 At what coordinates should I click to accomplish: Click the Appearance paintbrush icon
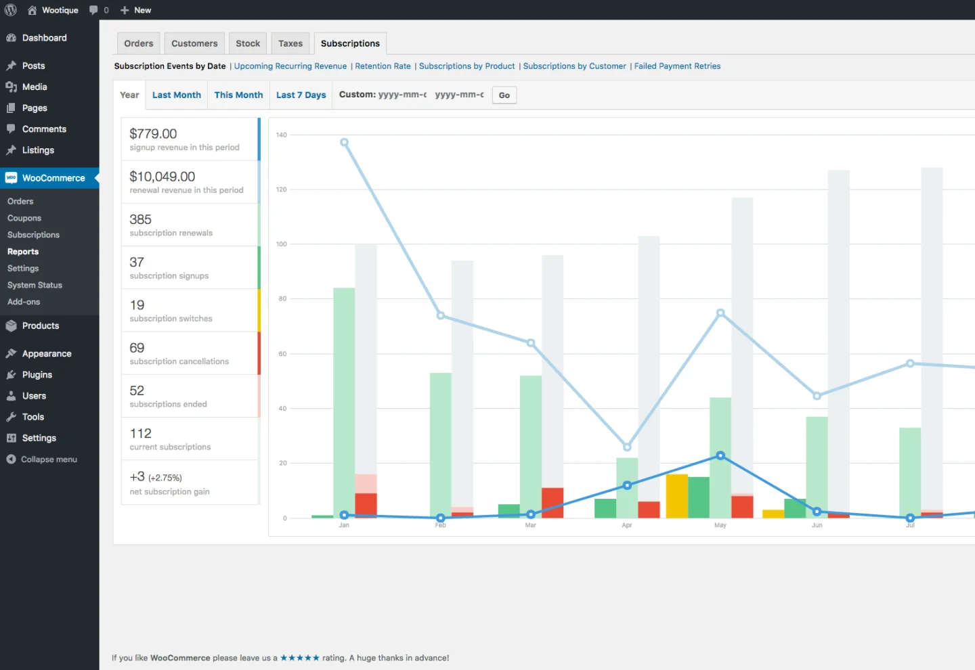pyautogui.click(x=11, y=353)
